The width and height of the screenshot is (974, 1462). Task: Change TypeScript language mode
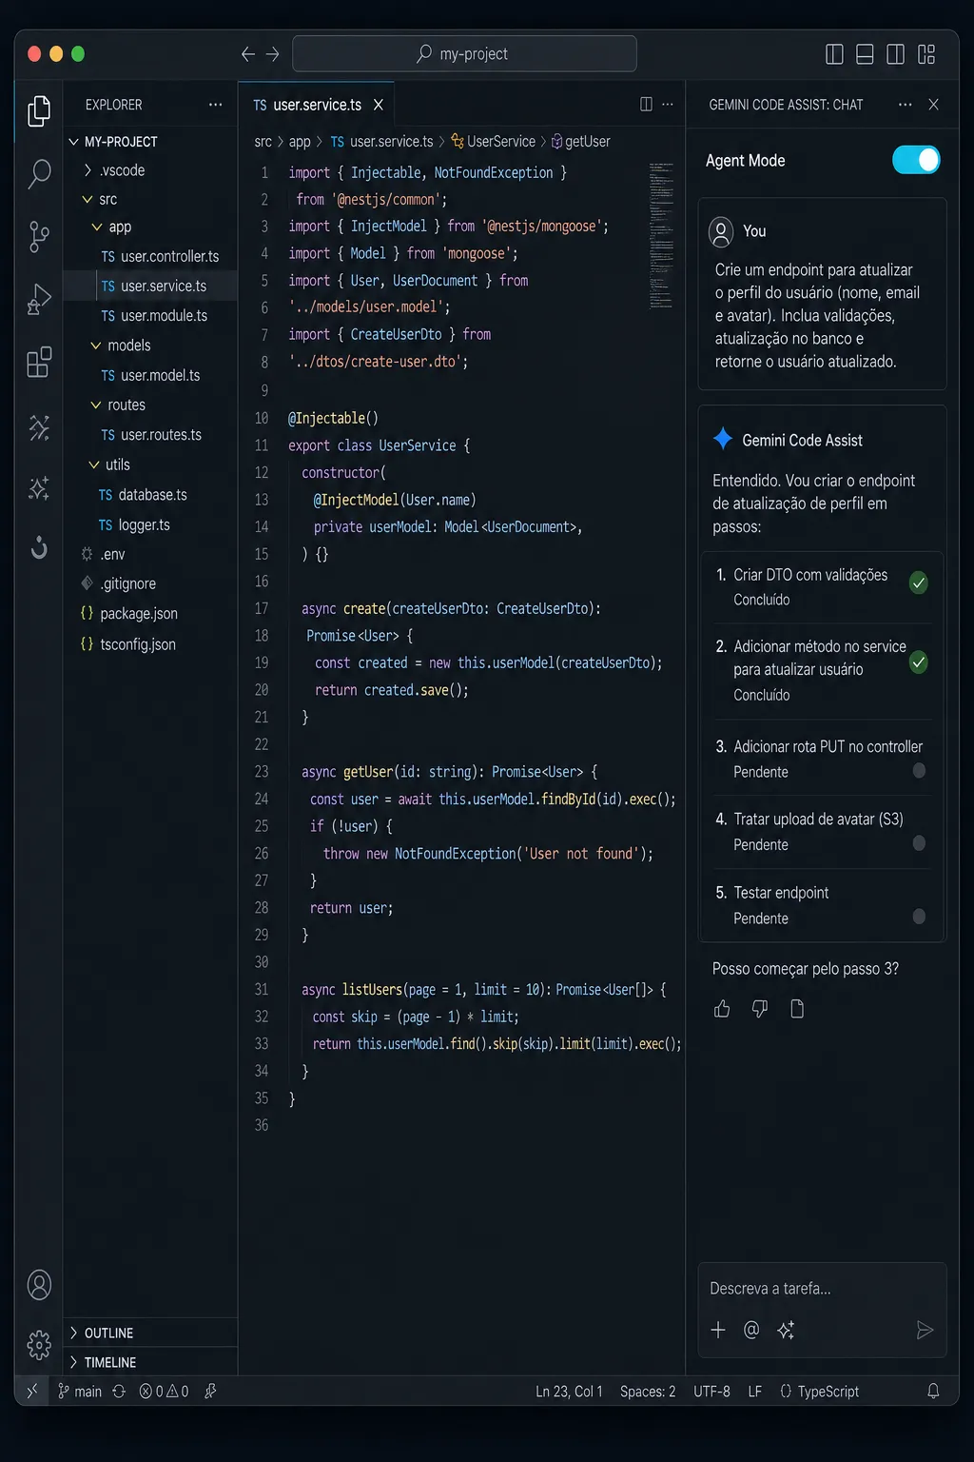tap(819, 1392)
